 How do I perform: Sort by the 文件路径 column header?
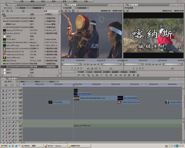pos(48,14)
